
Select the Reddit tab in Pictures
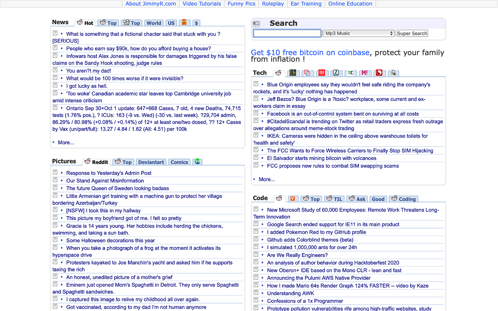(x=96, y=162)
